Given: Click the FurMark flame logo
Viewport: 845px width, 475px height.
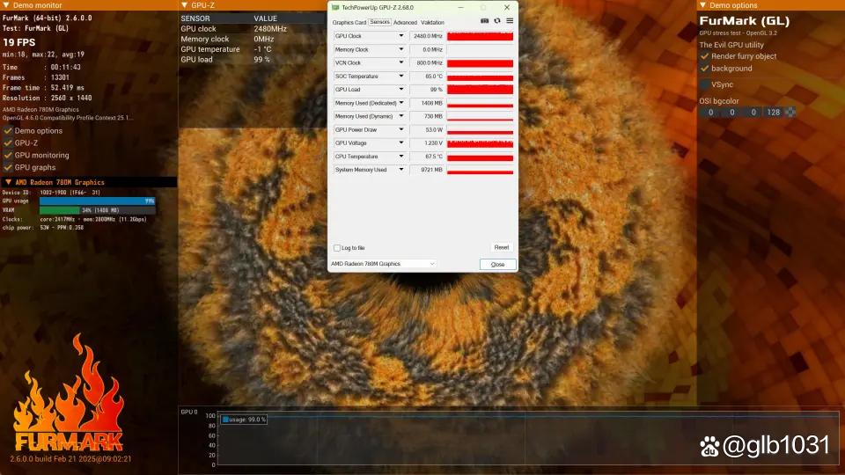Looking at the screenshot, I should (69, 393).
